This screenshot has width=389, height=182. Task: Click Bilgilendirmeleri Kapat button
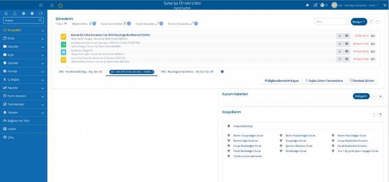(x=282, y=81)
